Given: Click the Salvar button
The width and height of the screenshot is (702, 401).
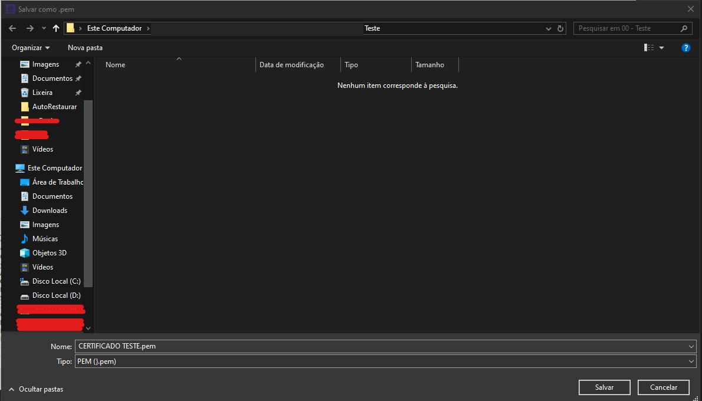Looking at the screenshot, I should 605,387.
